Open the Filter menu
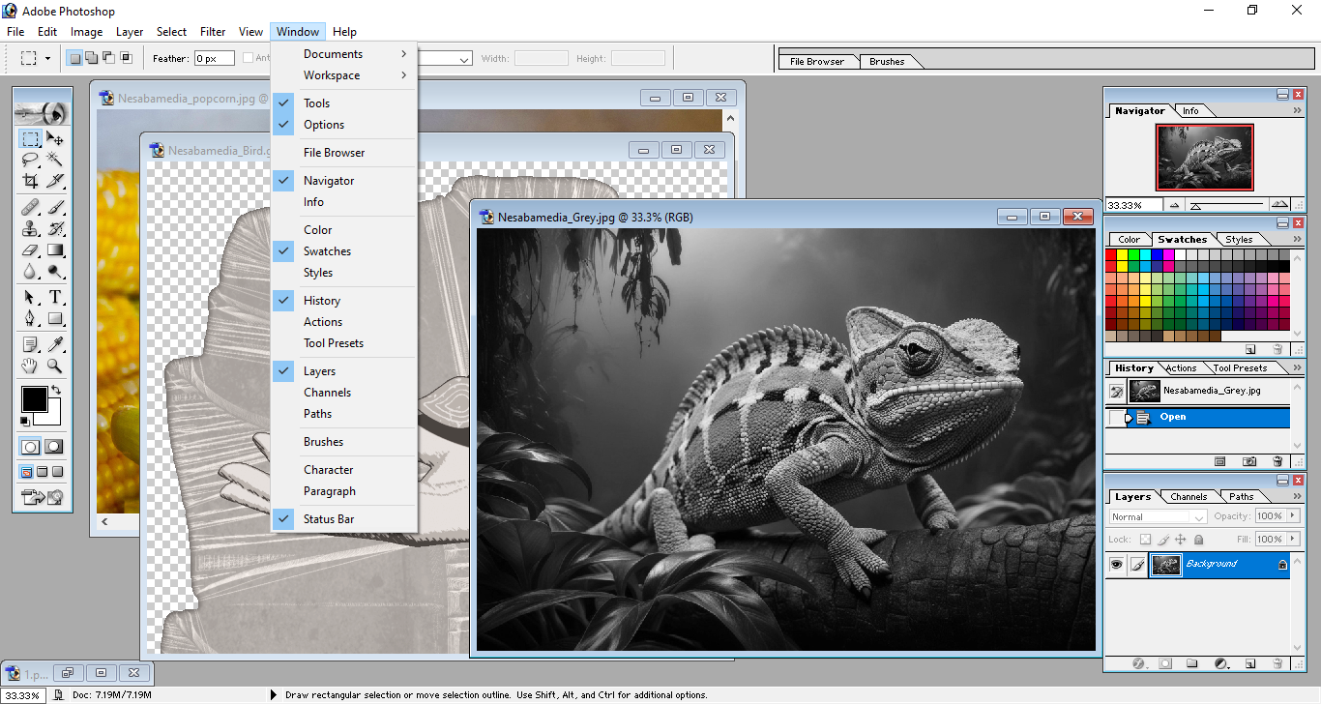1321x704 pixels. 213,32
